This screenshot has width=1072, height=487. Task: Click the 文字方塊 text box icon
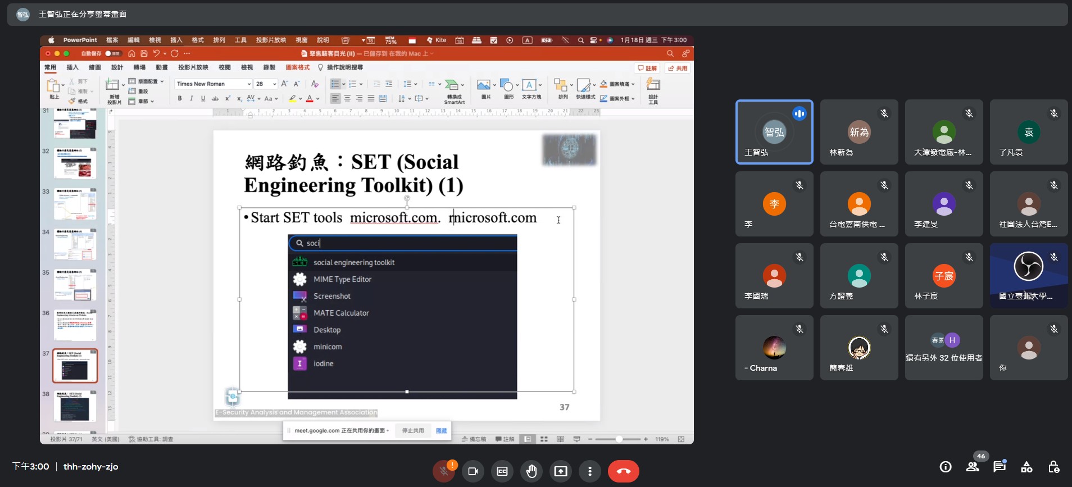[x=529, y=85]
